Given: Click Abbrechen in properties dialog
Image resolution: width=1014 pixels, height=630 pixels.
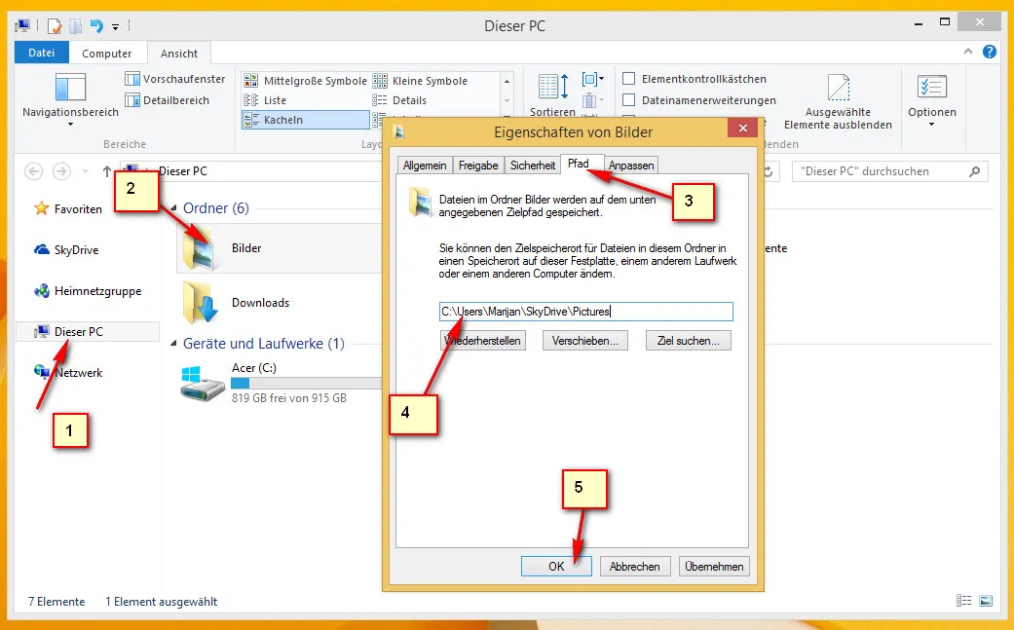Looking at the screenshot, I should click(x=635, y=566).
